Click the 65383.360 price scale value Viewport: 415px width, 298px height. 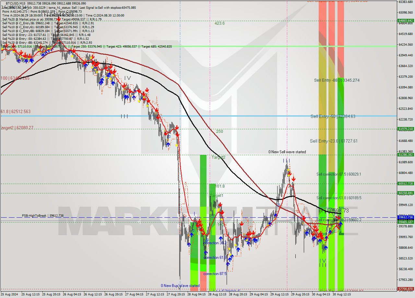[x=406, y=2]
